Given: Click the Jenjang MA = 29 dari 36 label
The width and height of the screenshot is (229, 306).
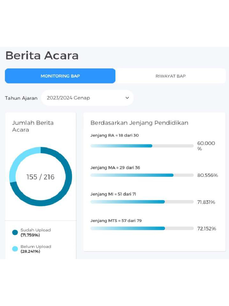Looking at the screenshot, I should [x=115, y=168].
